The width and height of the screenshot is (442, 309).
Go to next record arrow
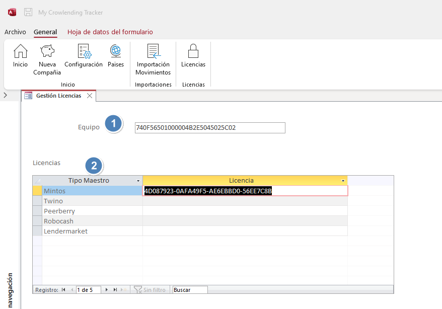[107, 290]
